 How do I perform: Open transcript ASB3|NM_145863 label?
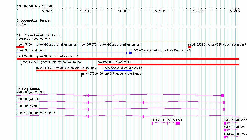click(28, 106)
